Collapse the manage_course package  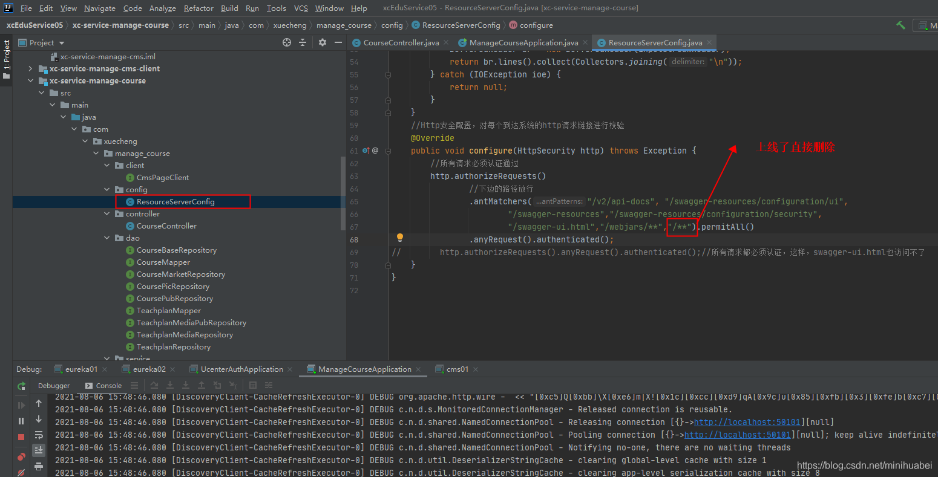96,154
